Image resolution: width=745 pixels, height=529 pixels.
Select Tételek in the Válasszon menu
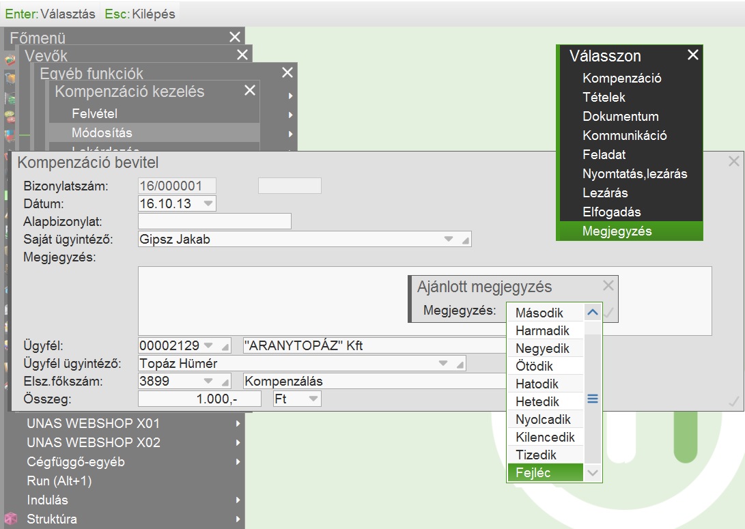coord(604,98)
